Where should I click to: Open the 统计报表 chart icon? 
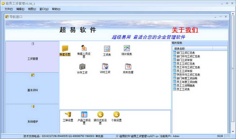[x=127, y=48]
